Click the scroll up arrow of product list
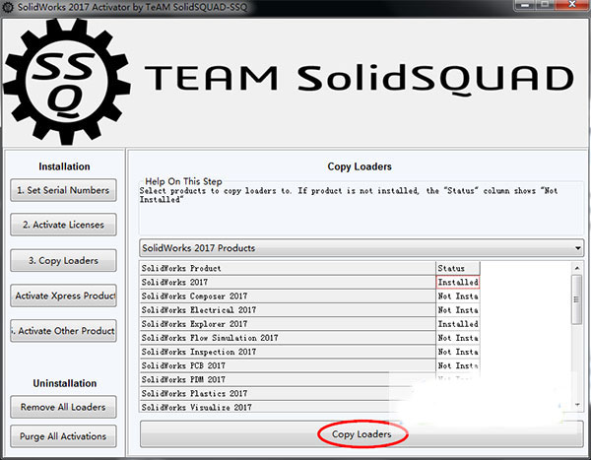591x460 pixels. [577, 268]
